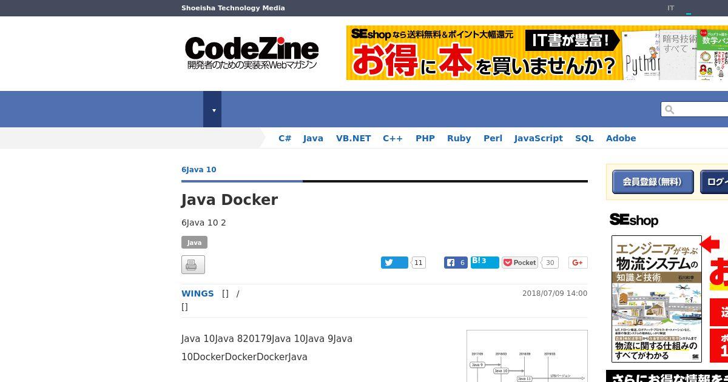Click the Twitter share count 11
The width and height of the screenshot is (728, 382).
click(419, 263)
